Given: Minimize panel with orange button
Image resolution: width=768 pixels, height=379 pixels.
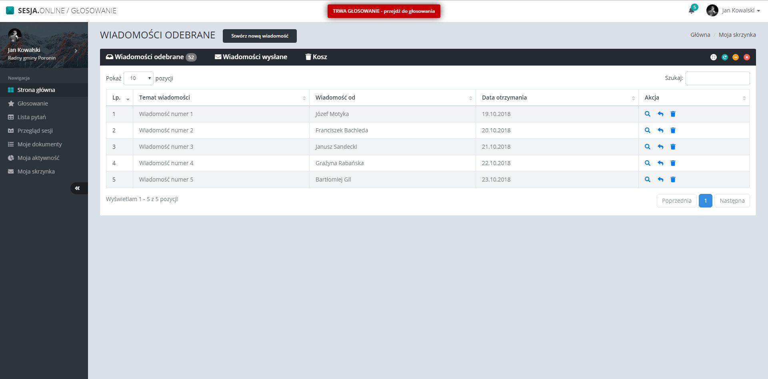Looking at the screenshot, I should click(736, 57).
